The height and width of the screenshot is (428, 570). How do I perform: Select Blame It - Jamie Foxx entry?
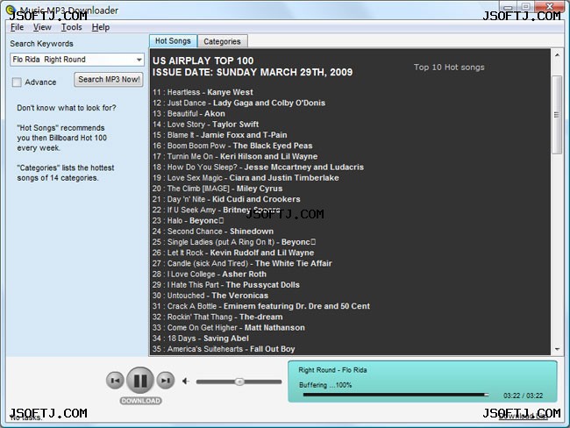(219, 135)
